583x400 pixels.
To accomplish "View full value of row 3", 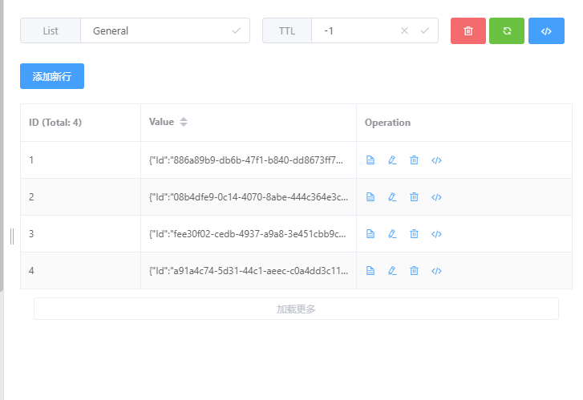I will point(370,234).
